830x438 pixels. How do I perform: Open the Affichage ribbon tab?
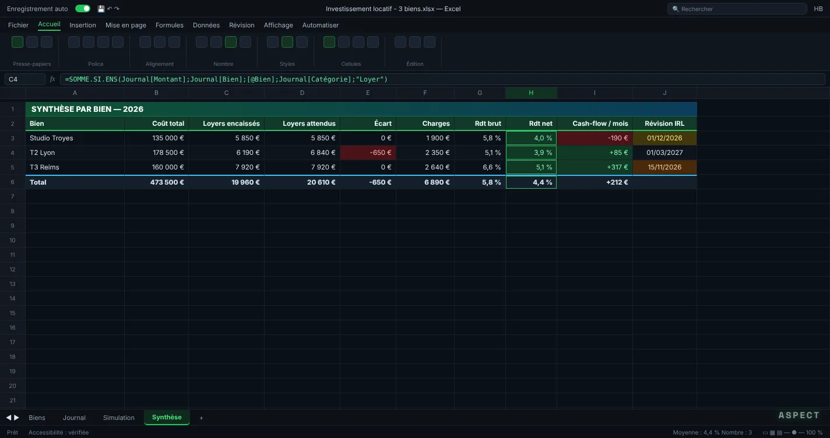coord(279,25)
